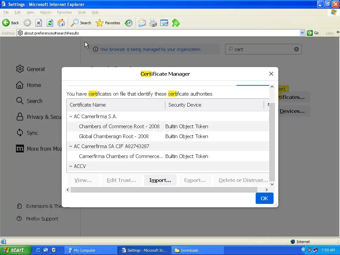
Task: Confirm the dialog with the OK button
Action: 264,198
